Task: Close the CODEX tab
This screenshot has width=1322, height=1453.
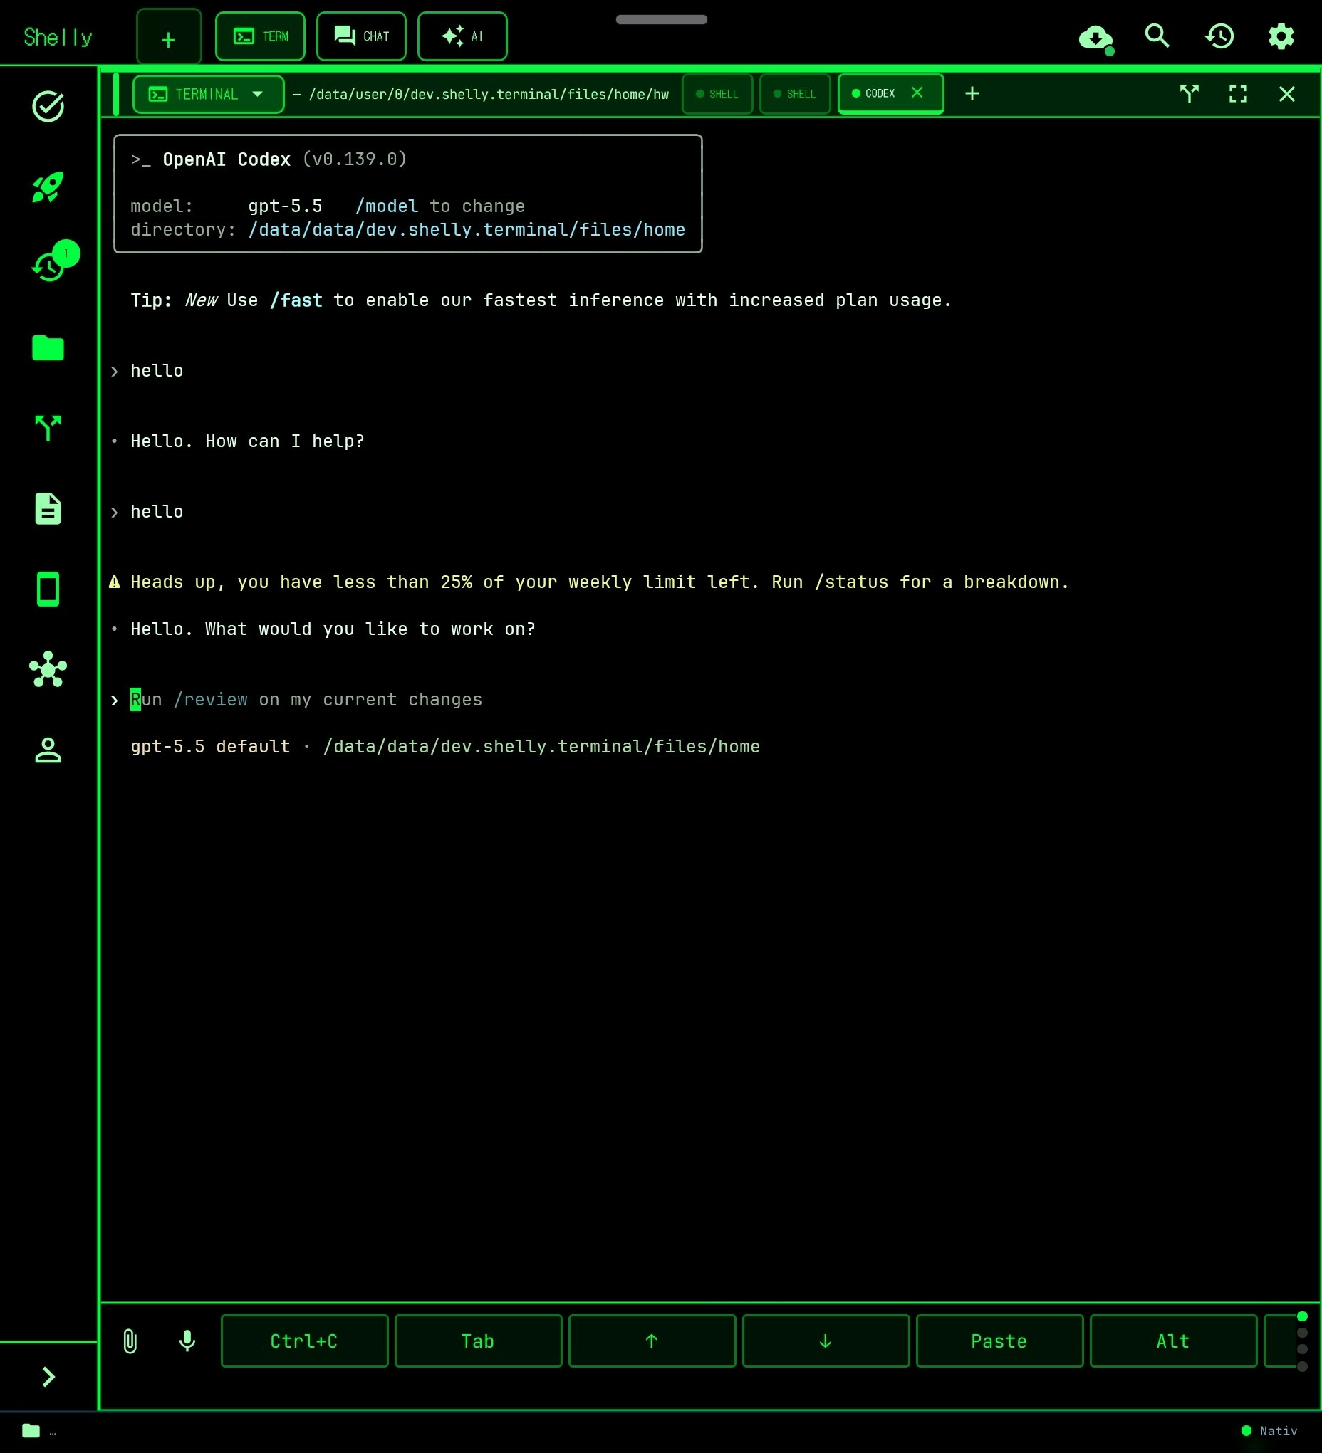Action: 917,93
